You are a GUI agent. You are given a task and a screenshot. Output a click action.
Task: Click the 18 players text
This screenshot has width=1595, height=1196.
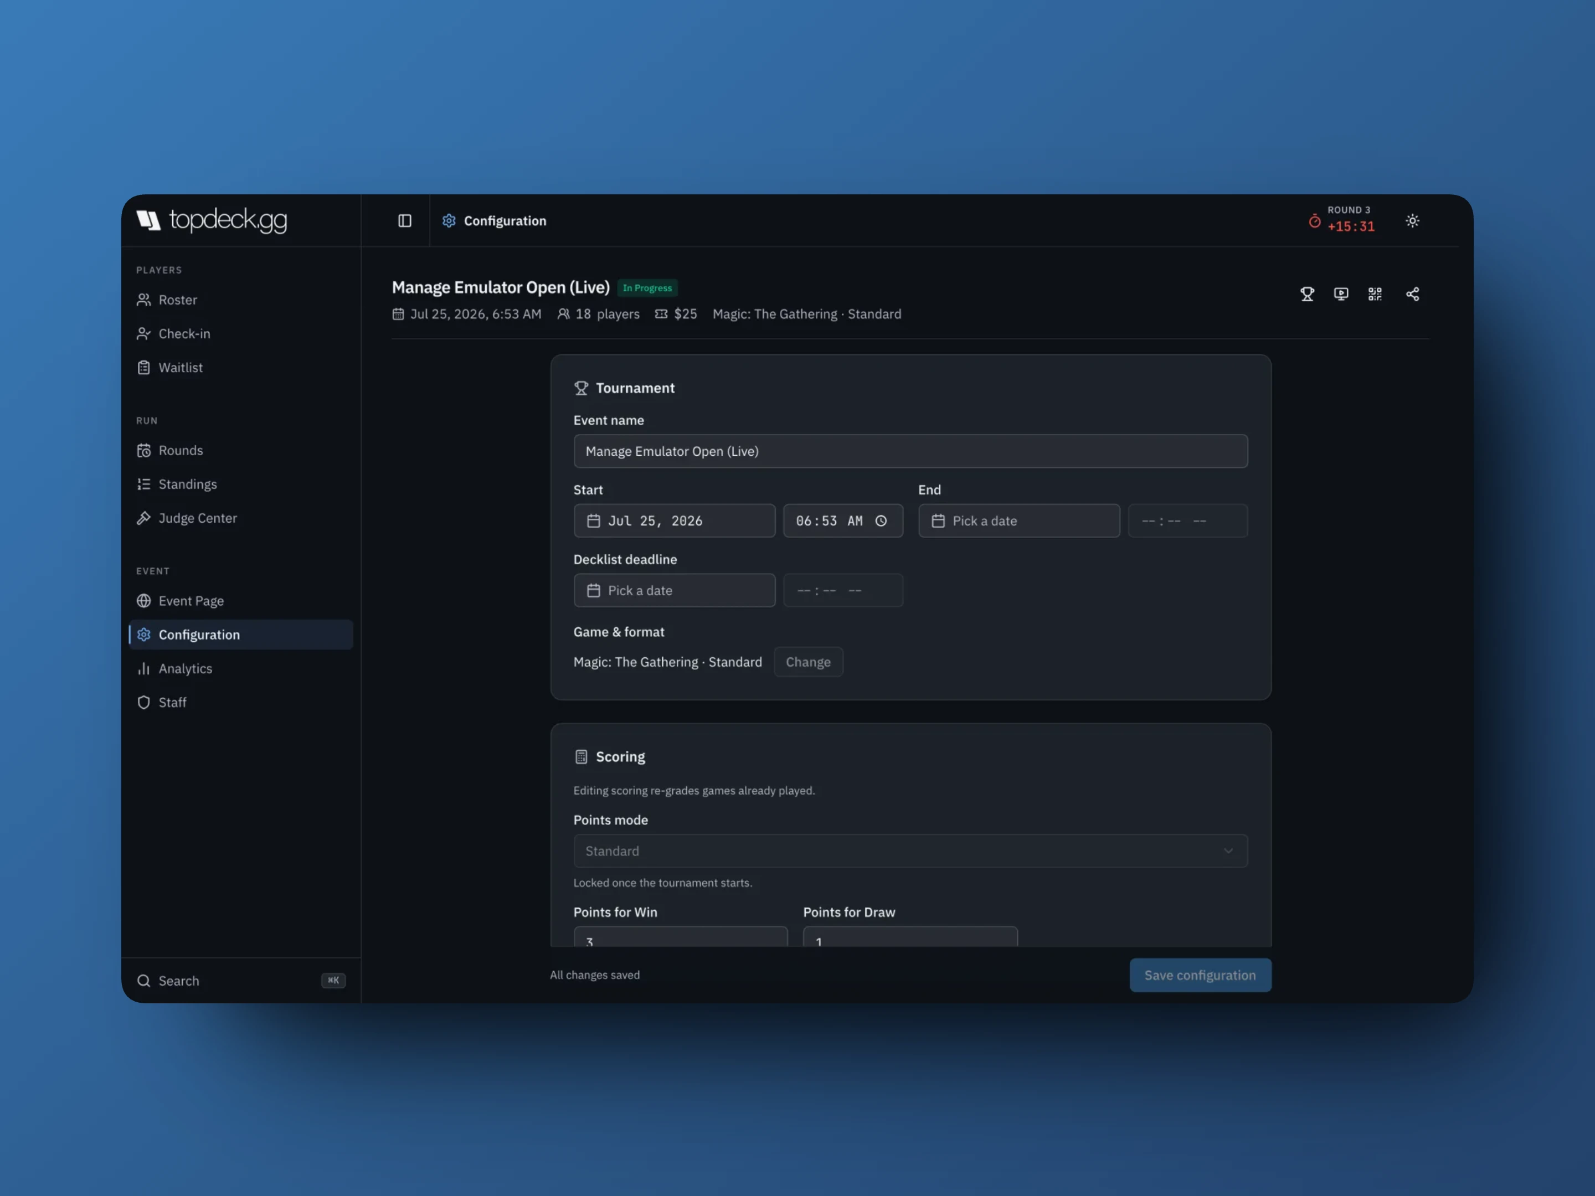tap(607, 315)
